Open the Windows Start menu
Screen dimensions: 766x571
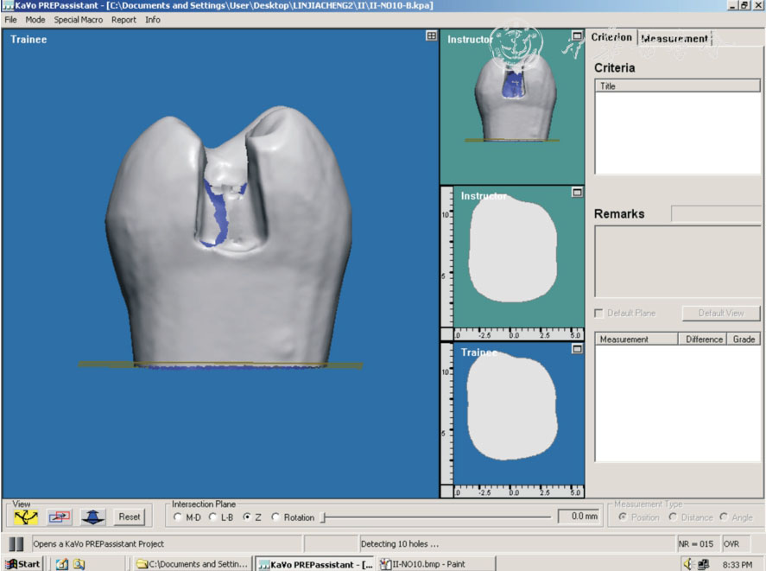tap(22, 564)
